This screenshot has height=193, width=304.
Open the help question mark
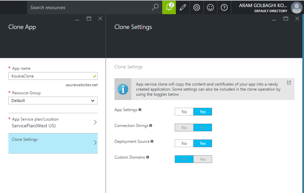[224, 7]
